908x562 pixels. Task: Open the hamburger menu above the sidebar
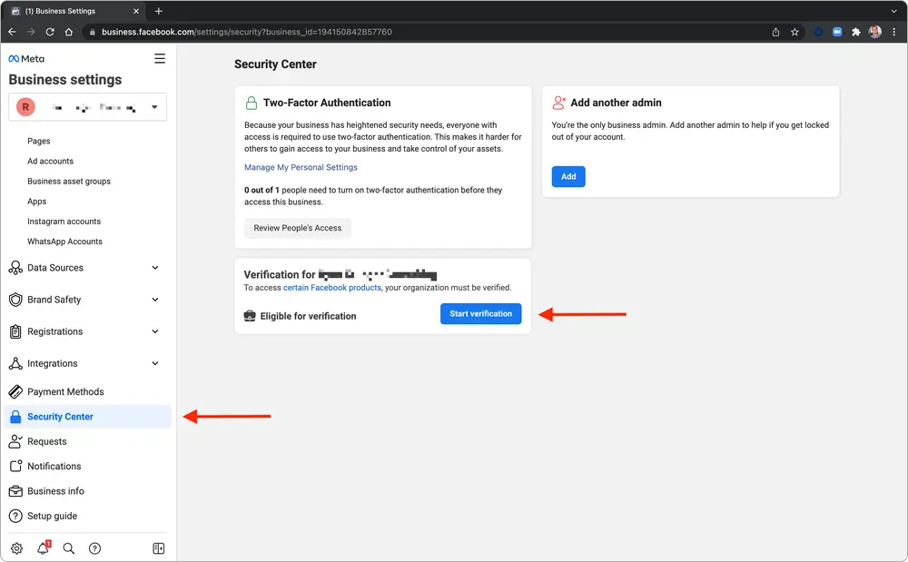click(160, 57)
